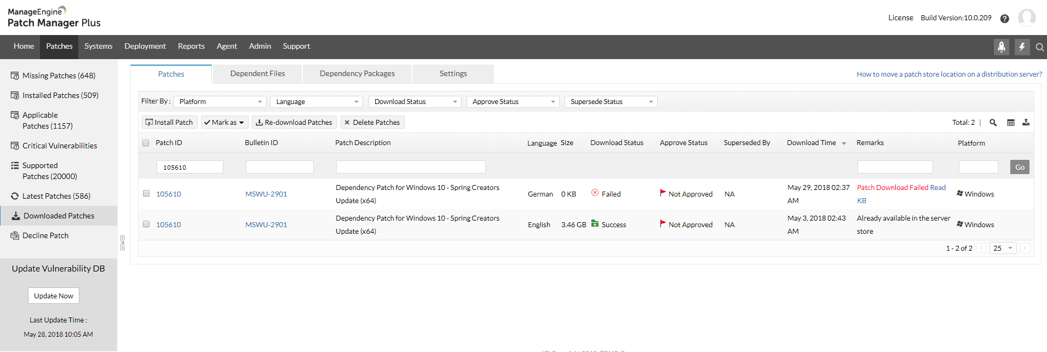
Task: Click the Supported Patches list icon
Action: click(x=15, y=165)
